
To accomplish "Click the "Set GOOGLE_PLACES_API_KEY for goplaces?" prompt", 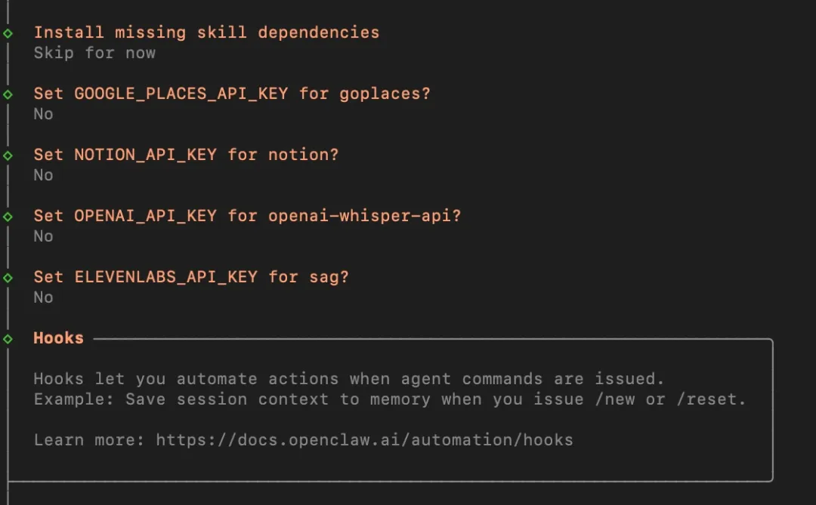I will point(232,94).
